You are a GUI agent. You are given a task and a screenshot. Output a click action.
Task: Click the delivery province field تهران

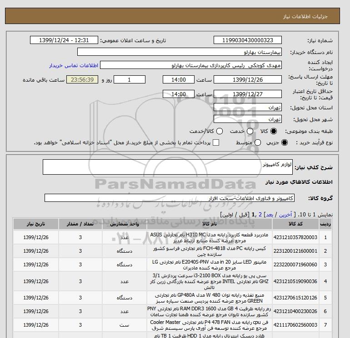pyautogui.click(x=248, y=108)
